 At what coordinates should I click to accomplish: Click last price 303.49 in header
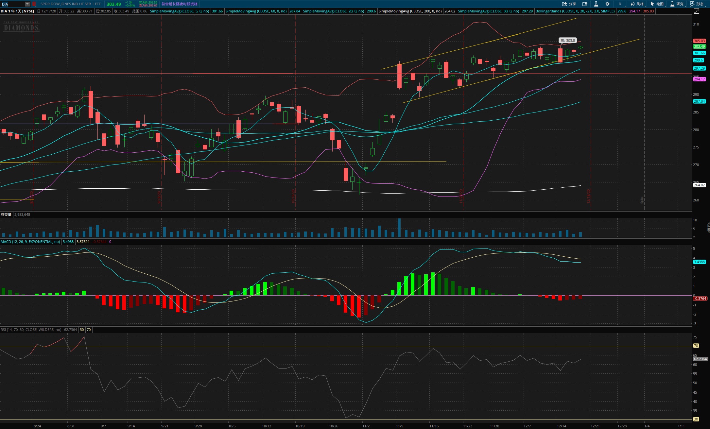(113, 4)
